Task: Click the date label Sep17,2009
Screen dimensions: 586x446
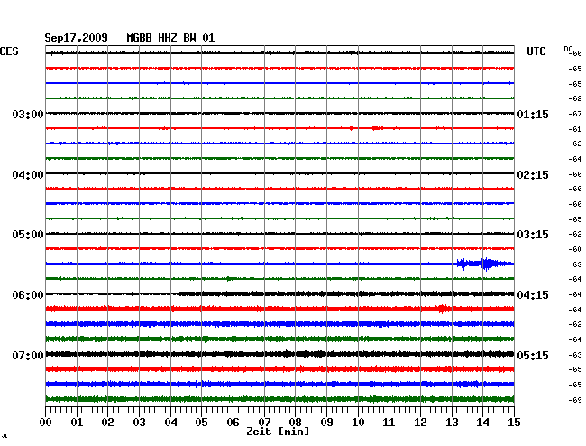Action: 77,38
